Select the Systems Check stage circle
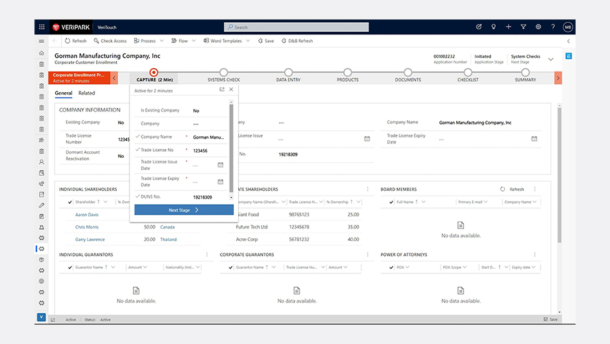 click(224, 73)
